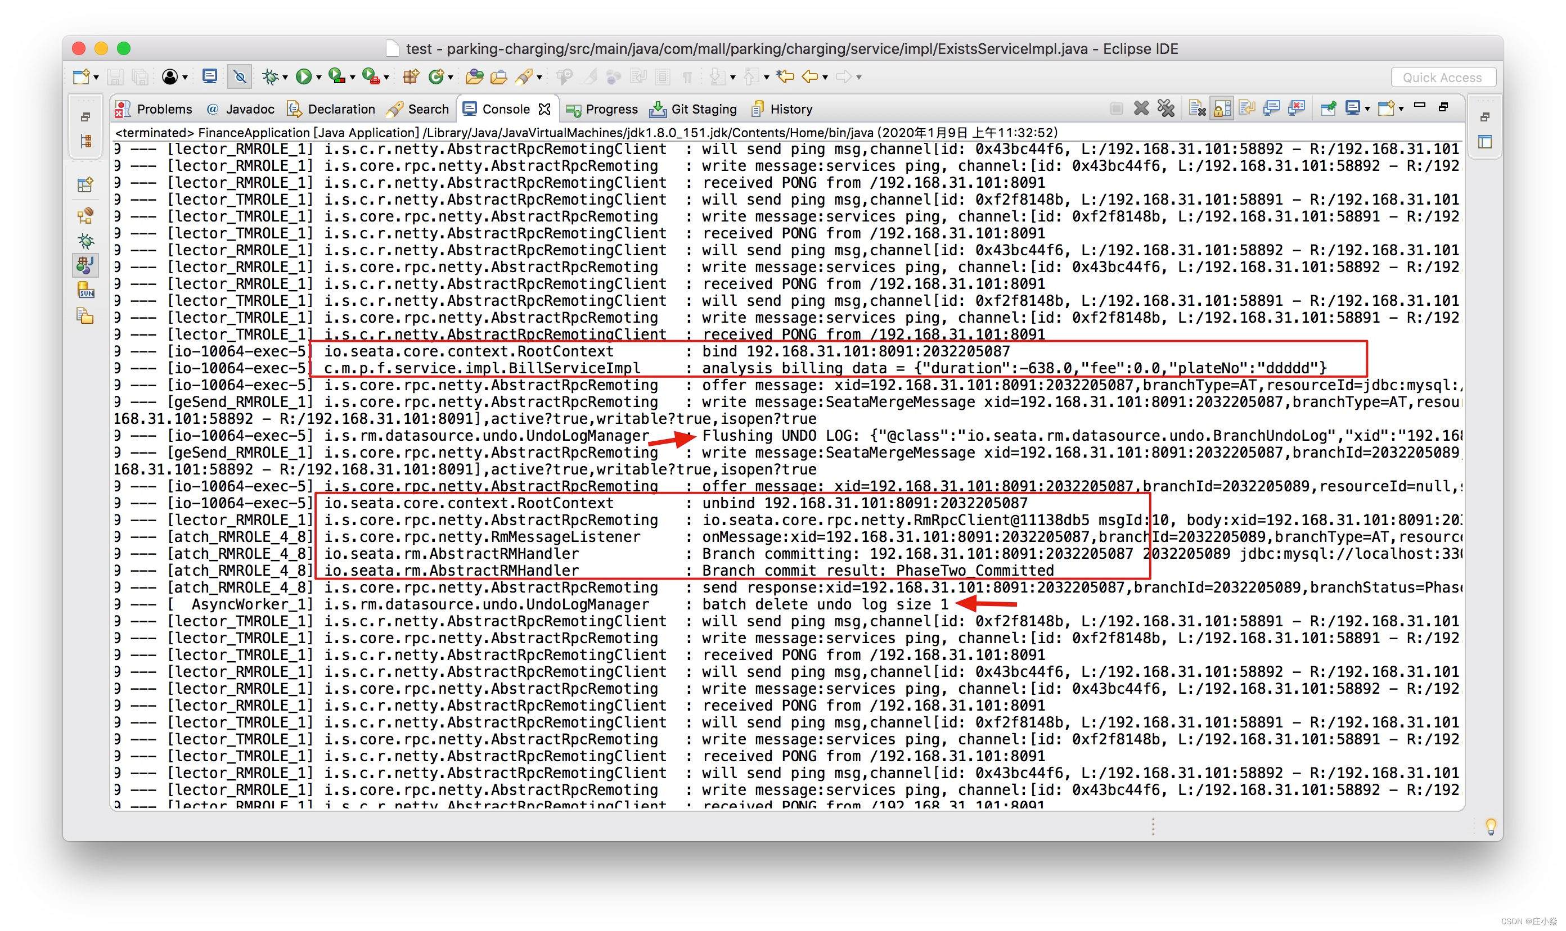Expand Open Console dropdown arrow
The width and height of the screenshot is (1566, 931).
pos(1401,110)
